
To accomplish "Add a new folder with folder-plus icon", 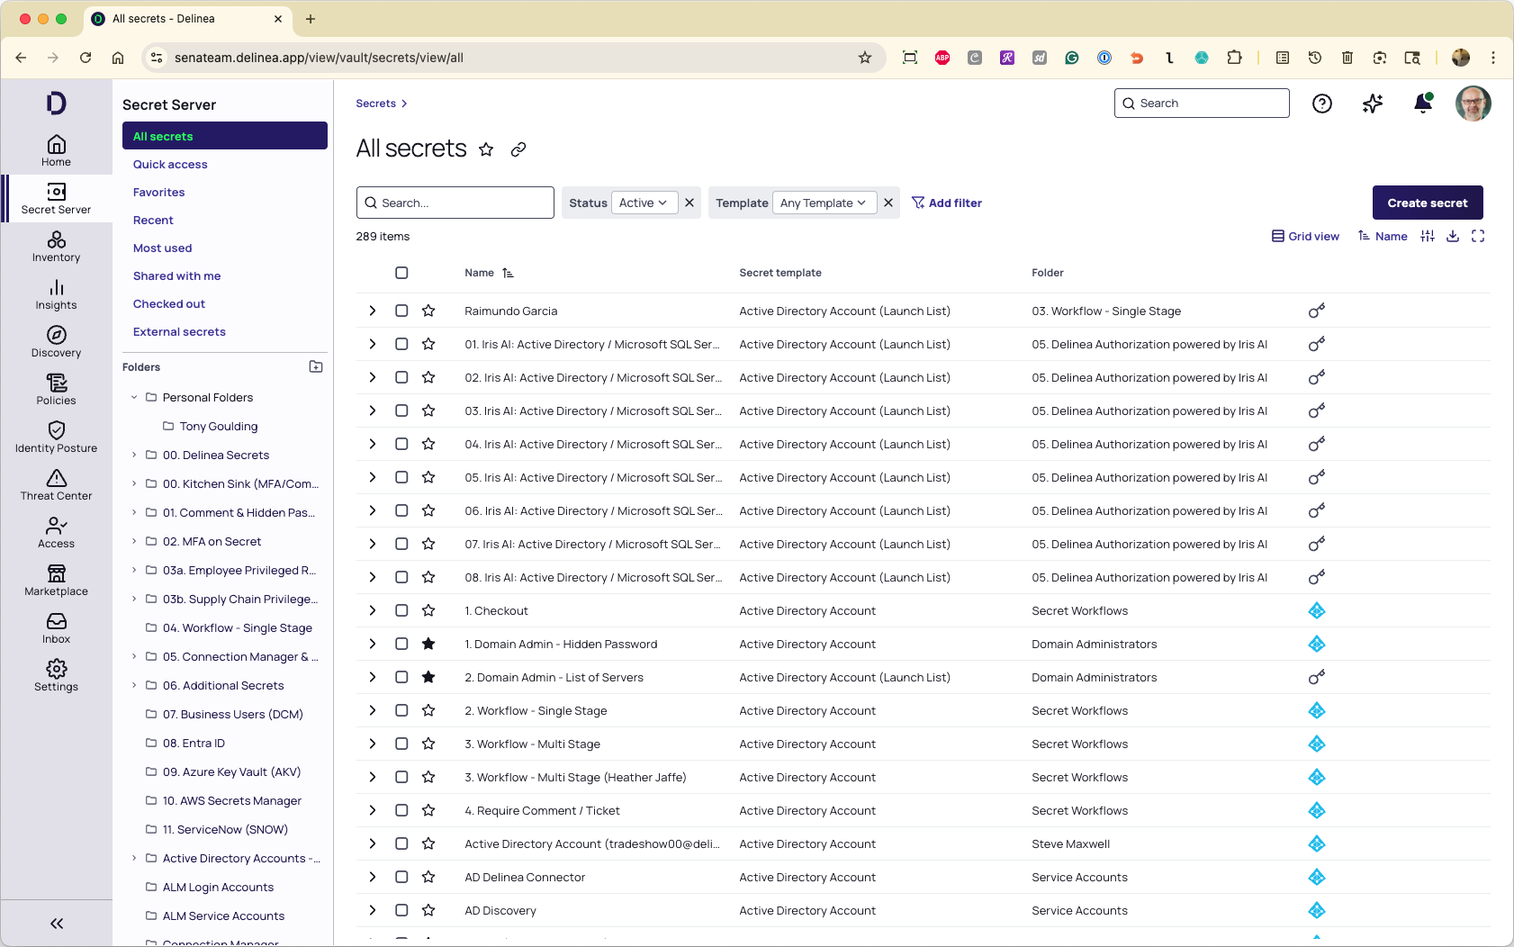I will 316,366.
